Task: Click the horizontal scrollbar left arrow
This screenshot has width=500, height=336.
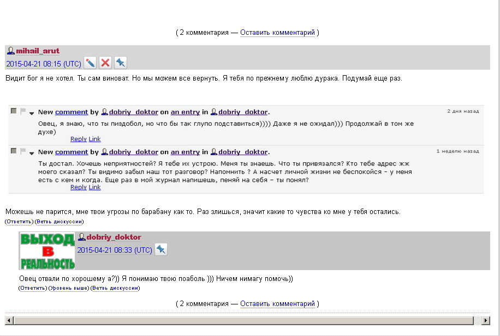Action: click(9, 320)
